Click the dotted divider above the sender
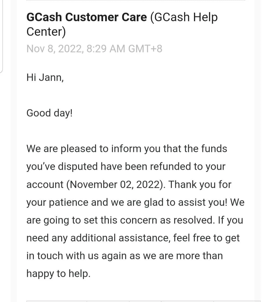271x302 pixels. [136, 1]
